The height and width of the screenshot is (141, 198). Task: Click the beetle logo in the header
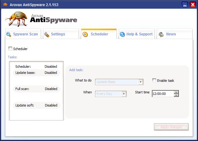point(16,19)
